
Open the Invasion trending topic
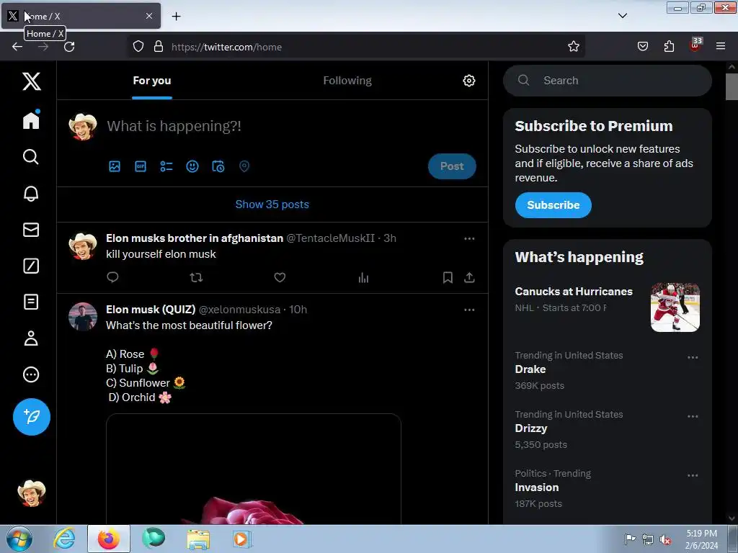point(607,489)
